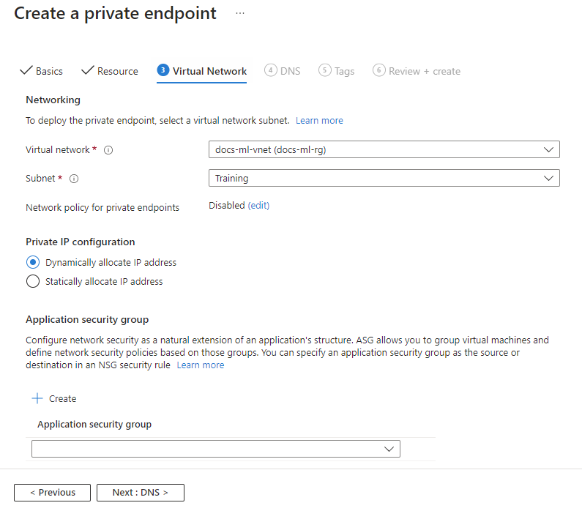Open the Review + create tab
This screenshot has width=582, height=511.
tap(424, 71)
